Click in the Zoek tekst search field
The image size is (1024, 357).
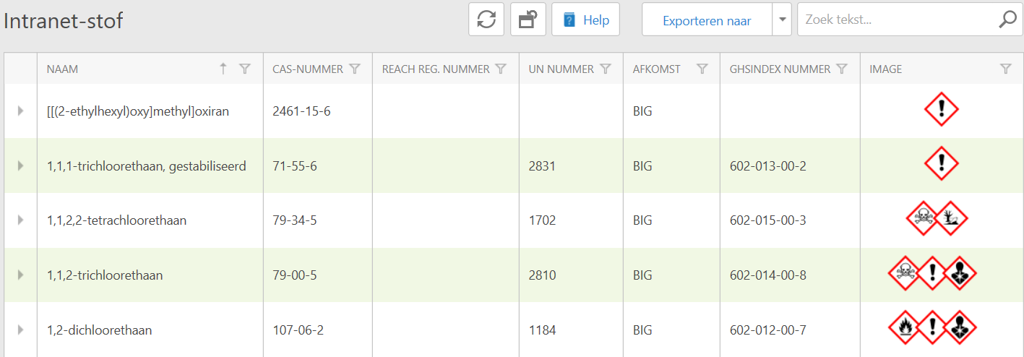(x=896, y=20)
